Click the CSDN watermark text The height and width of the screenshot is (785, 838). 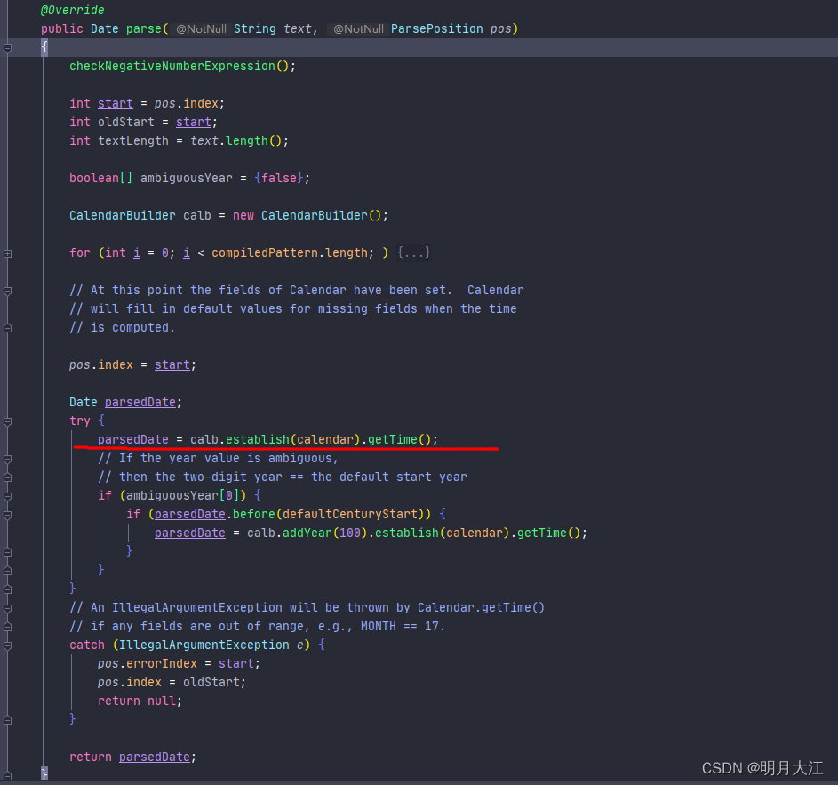762,768
